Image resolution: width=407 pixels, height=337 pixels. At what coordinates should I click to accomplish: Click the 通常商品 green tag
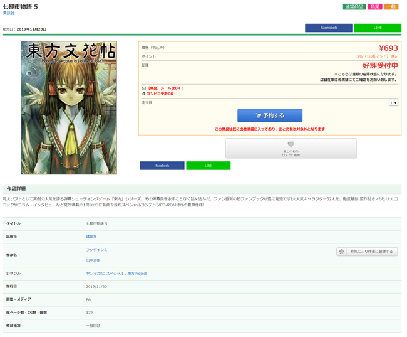point(354,7)
